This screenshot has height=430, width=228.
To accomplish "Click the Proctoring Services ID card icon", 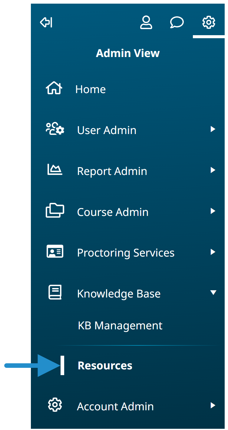I will tap(55, 251).
